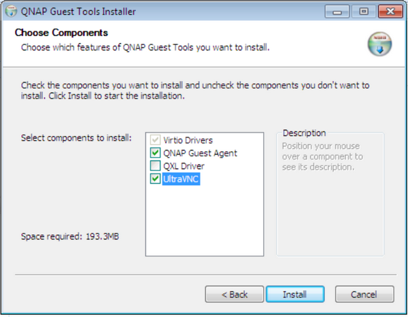Select the QNAP Guest Agent component name
This screenshot has height=317, width=408.
click(x=200, y=153)
